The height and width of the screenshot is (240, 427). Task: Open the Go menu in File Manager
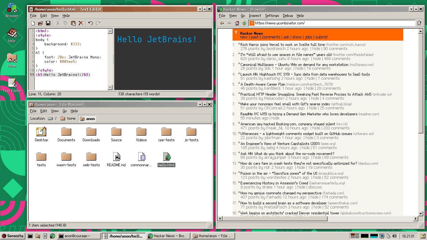65,111
